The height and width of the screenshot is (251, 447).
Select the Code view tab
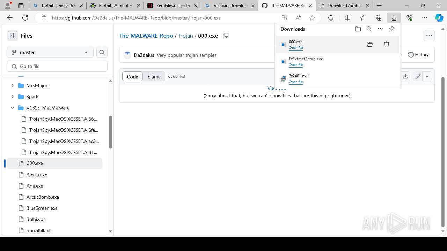pos(132,76)
